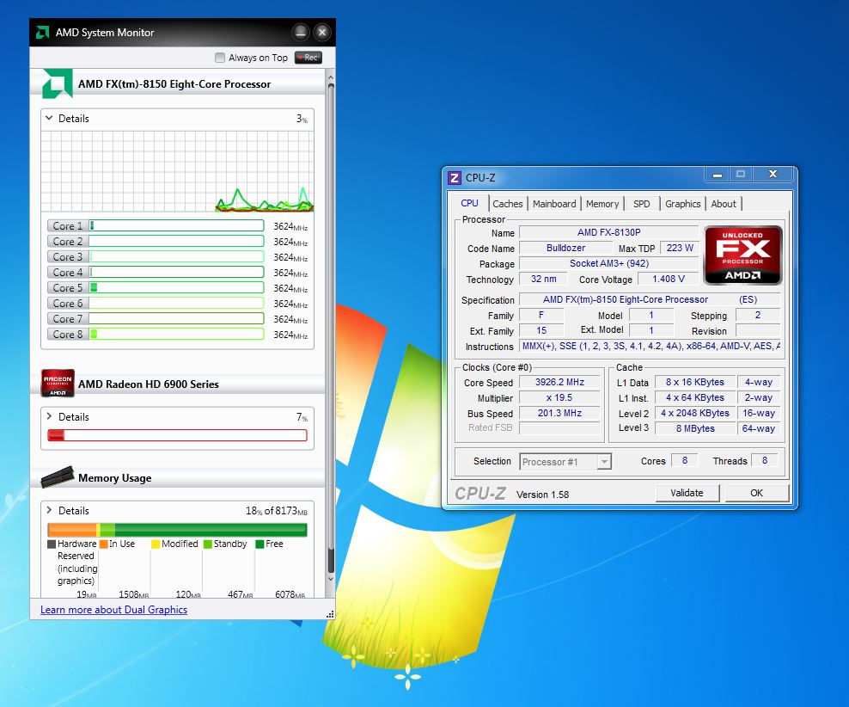The height and width of the screenshot is (707, 849).
Task: Click the Unlocked FX Processor badge in CPU-Z
Action: pos(742,255)
